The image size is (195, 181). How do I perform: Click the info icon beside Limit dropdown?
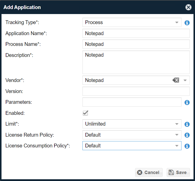(187, 124)
